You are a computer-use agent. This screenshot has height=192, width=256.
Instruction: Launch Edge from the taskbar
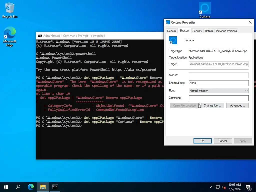[31, 187]
